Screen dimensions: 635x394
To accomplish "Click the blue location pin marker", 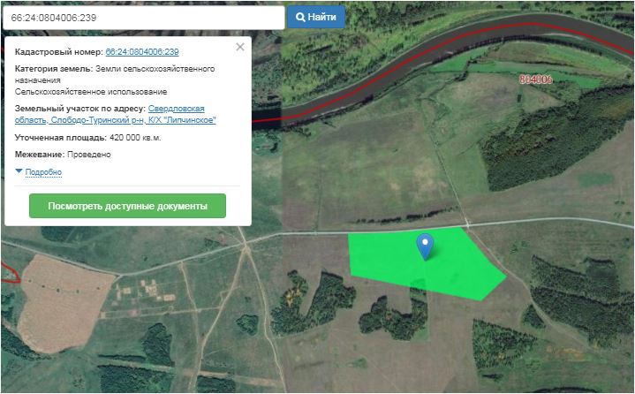I will (425, 246).
